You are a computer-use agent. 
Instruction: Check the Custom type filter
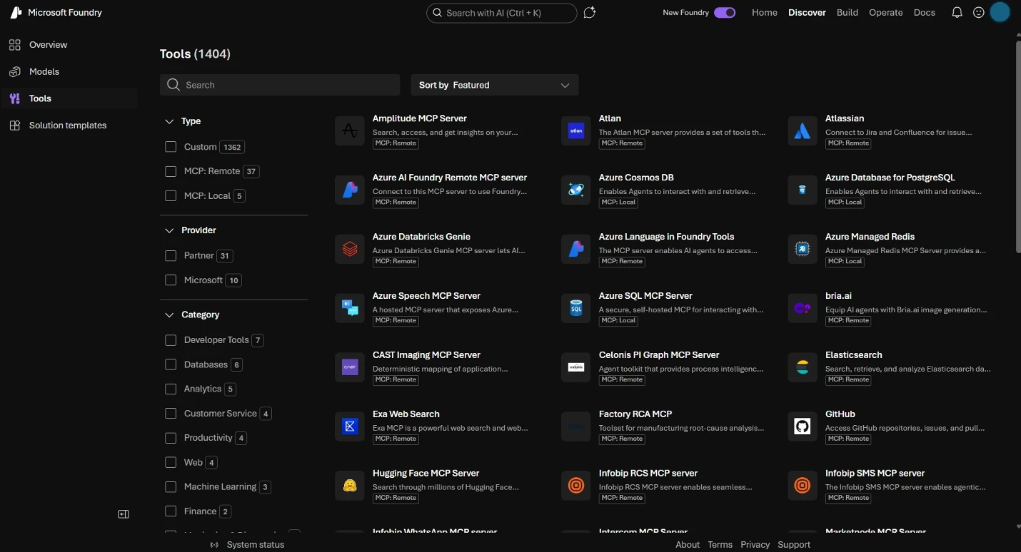(x=171, y=147)
